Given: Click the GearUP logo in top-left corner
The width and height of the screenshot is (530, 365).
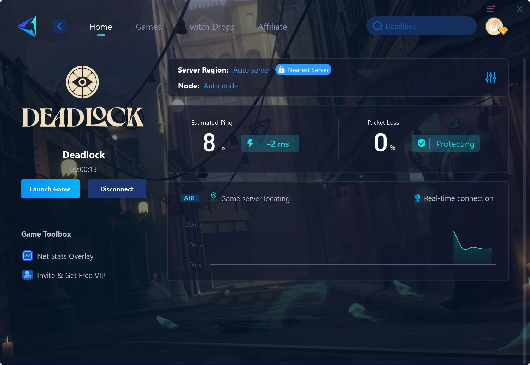Looking at the screenshot, I should click(27, 26).
